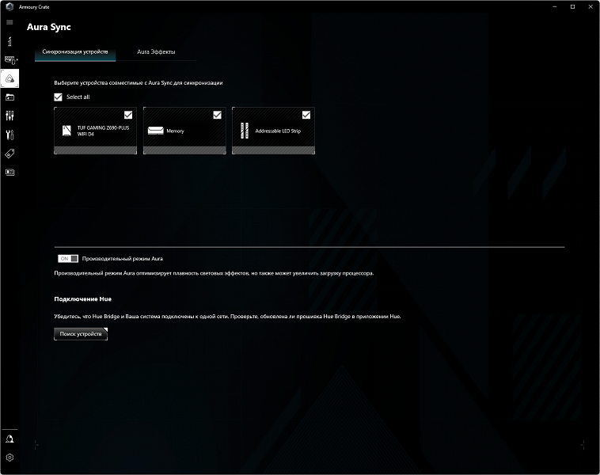Image resolution: width=600 pixels, height=475 pixels.
Task: Switch to the Aura Эффекты tab
Action: click(156, 51)
